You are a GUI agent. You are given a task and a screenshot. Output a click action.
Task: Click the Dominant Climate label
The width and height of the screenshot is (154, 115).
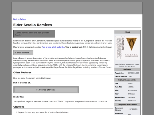pyautogui.click(x=119, y=109)
